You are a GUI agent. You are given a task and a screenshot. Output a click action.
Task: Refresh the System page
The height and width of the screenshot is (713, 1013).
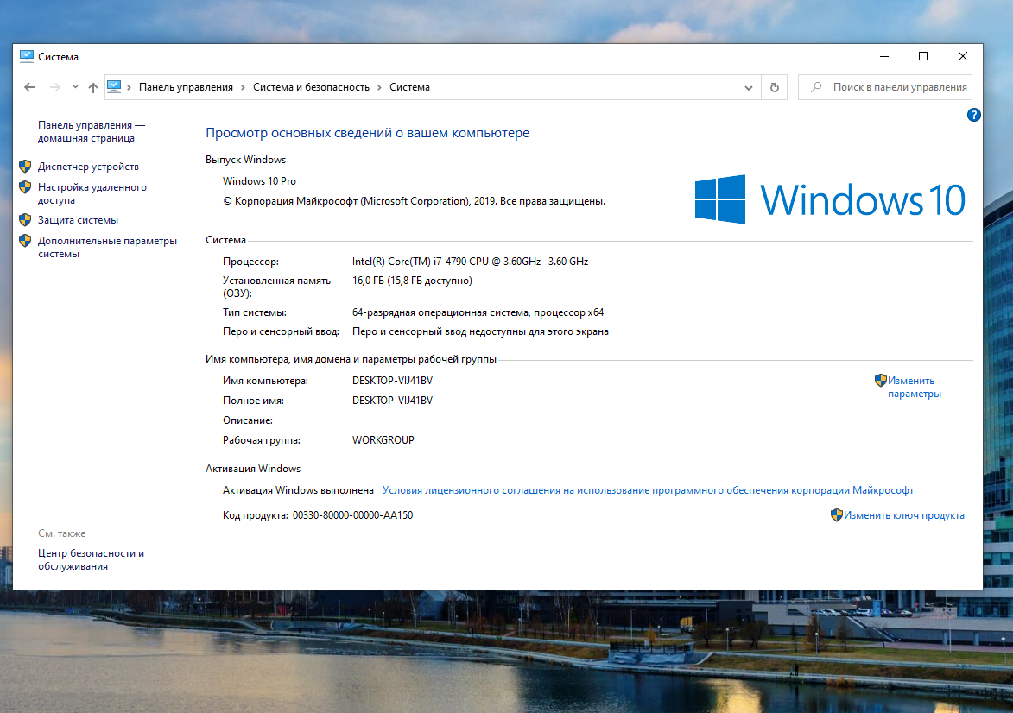pos(774,87)
